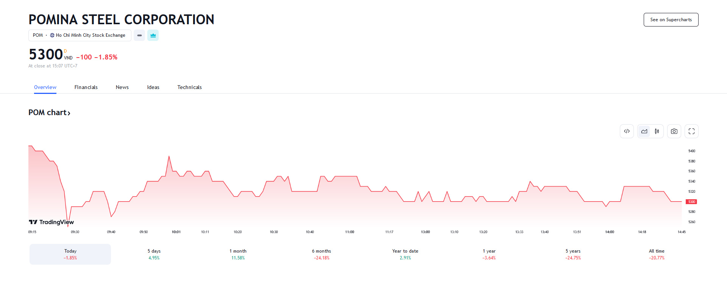Click the gray dash badge icon
The image size is (727, 281).
coord(139,35)
